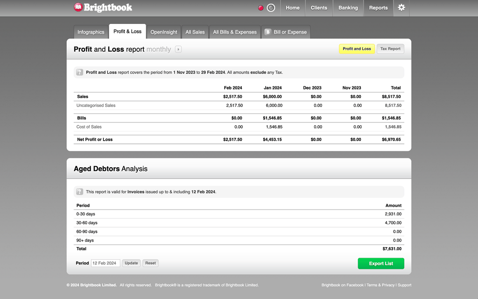Click the Period date input field

point(105,263)
